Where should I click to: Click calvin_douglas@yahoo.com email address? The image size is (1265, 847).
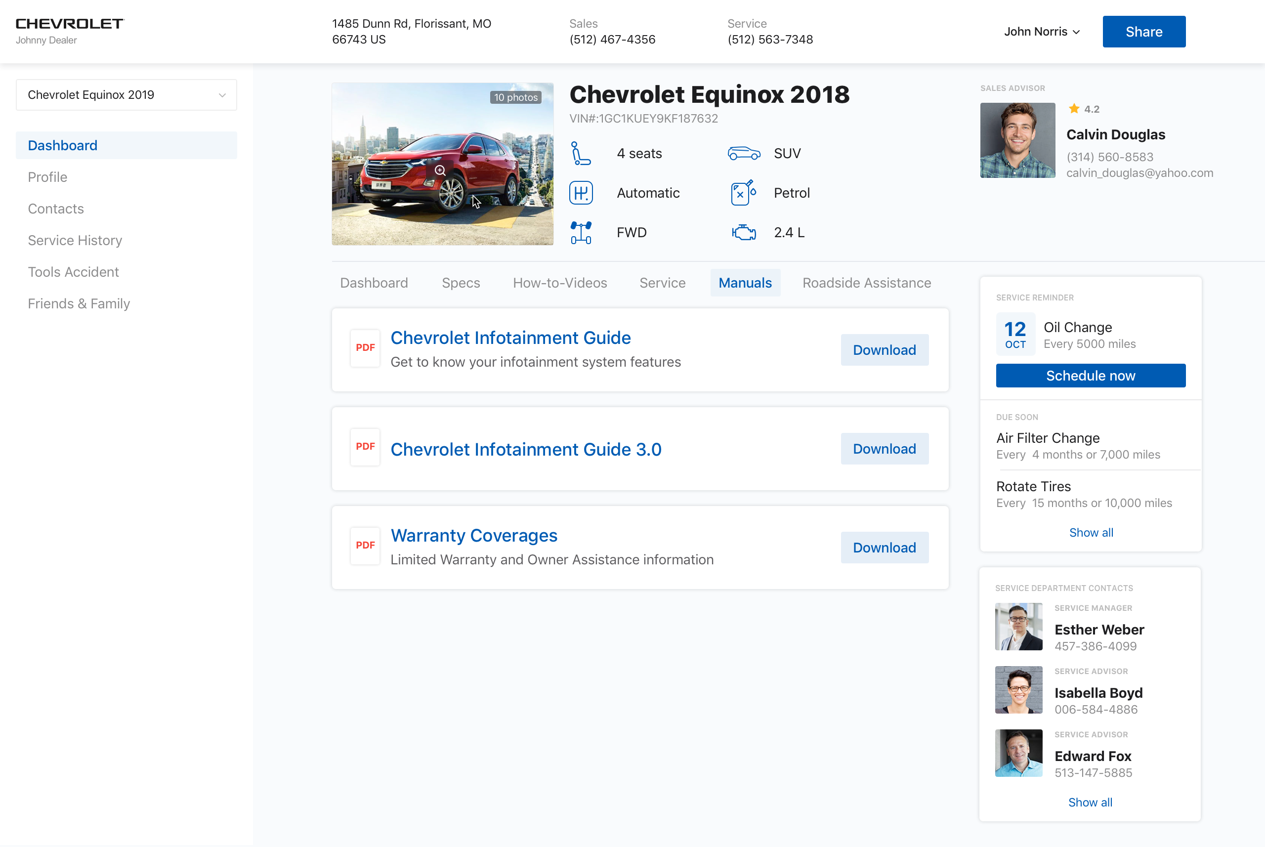pos(1139,173)
